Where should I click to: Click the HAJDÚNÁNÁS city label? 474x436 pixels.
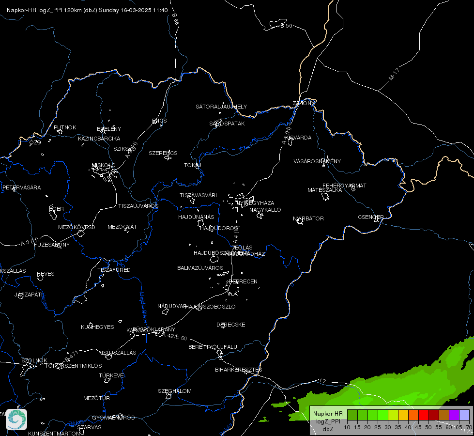click(196, 217)
